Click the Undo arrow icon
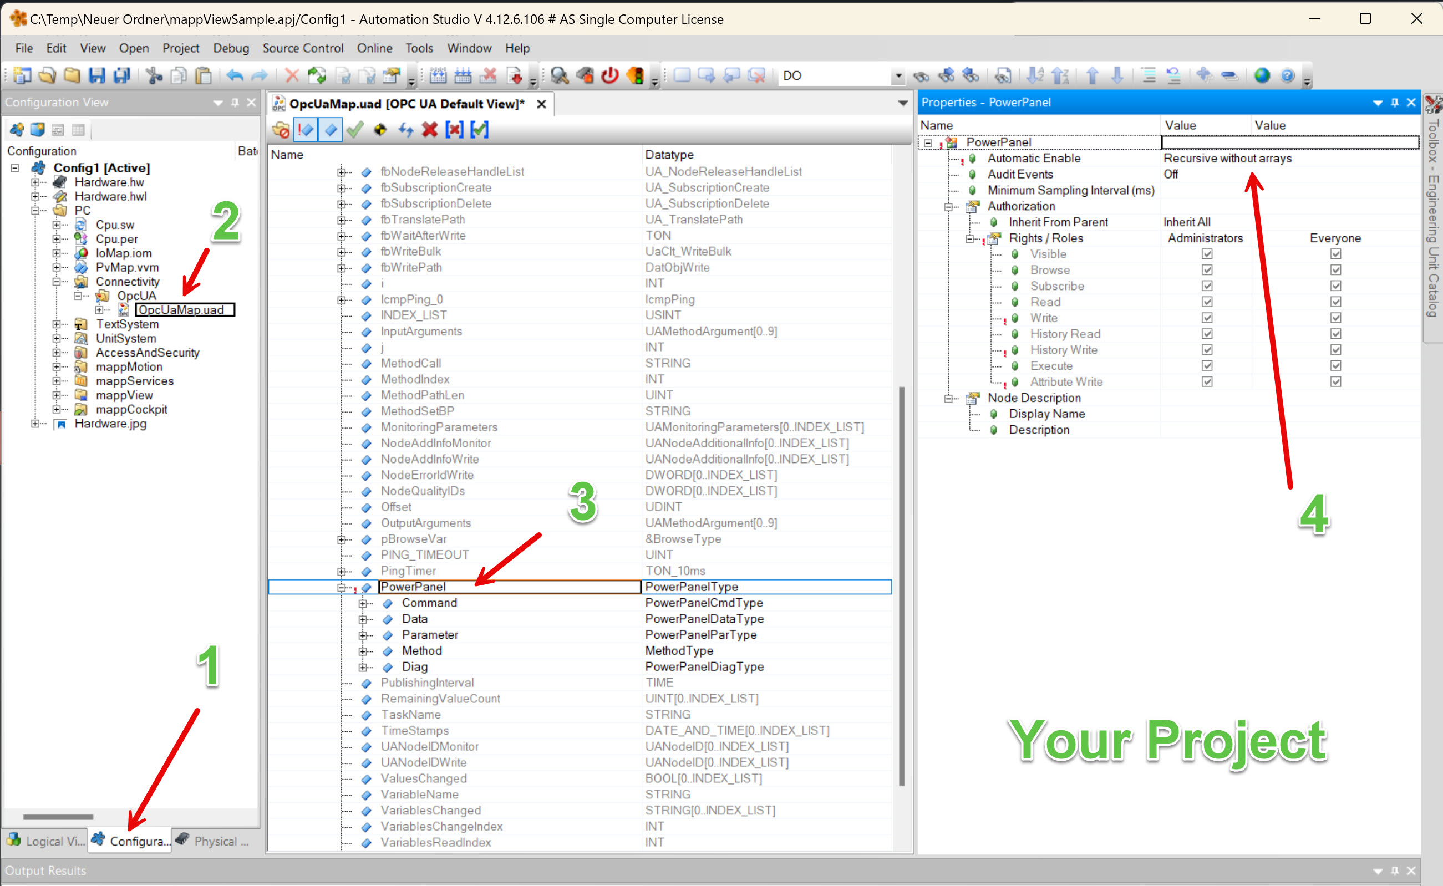1443x886 pixels. [x=235, y=75]
